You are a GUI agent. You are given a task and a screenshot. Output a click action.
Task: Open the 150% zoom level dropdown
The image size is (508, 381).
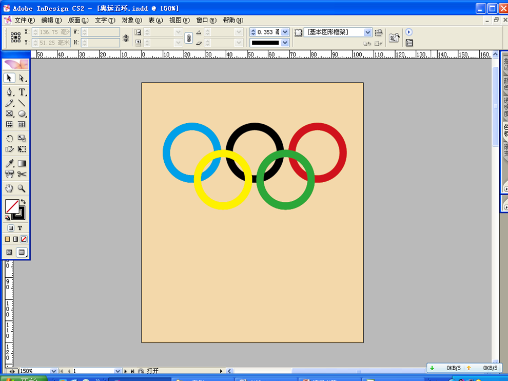(54, 371)
